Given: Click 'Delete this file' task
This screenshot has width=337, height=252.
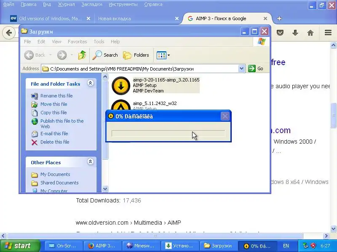Looking at the screenshot, I should [x=55, y=142].
